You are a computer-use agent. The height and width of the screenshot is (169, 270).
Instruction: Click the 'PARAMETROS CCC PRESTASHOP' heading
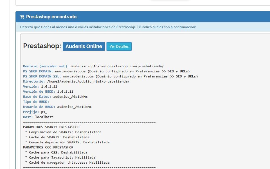click(x=48, y=147)
